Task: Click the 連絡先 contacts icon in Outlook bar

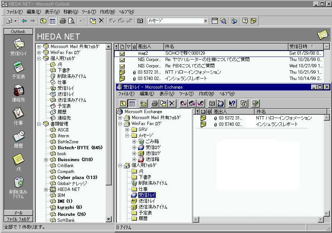Action: [18, 92]
